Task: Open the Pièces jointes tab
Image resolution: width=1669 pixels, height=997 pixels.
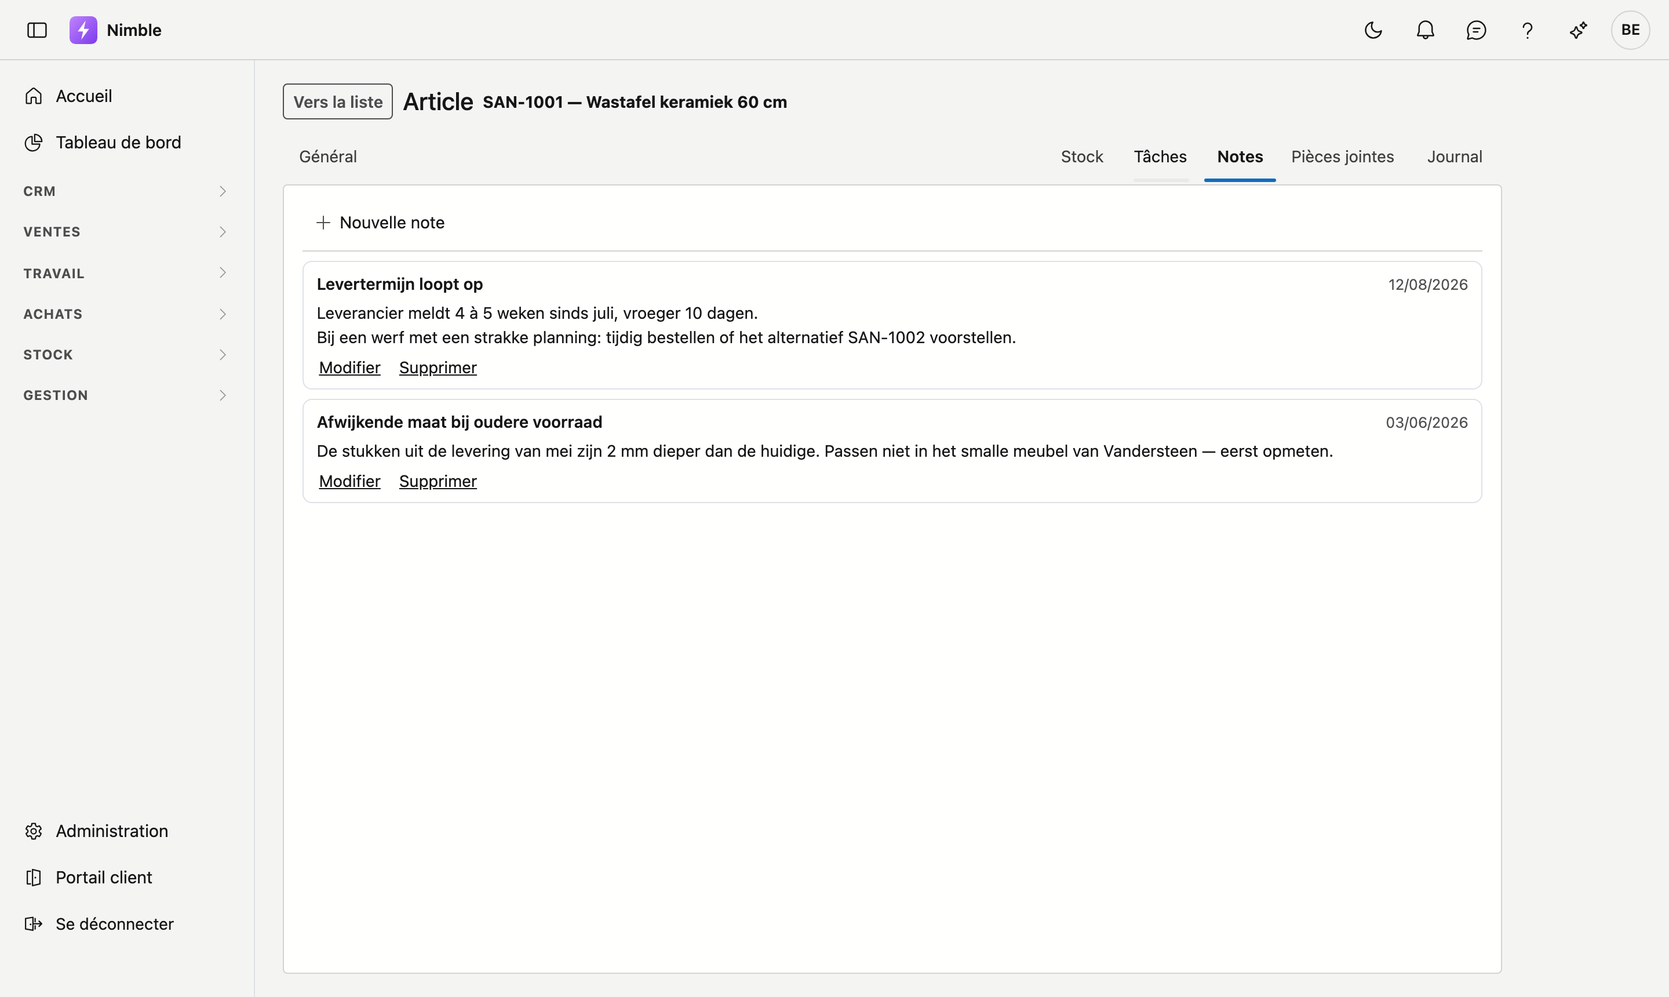Action: coord(1342,157)
